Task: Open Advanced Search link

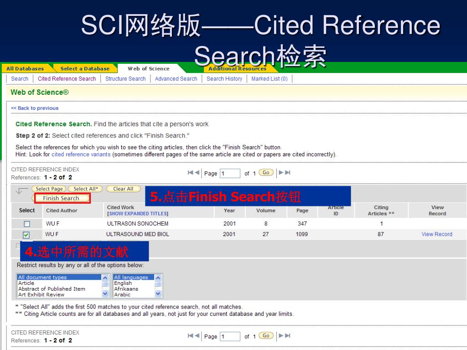Action: pos(176,78)
